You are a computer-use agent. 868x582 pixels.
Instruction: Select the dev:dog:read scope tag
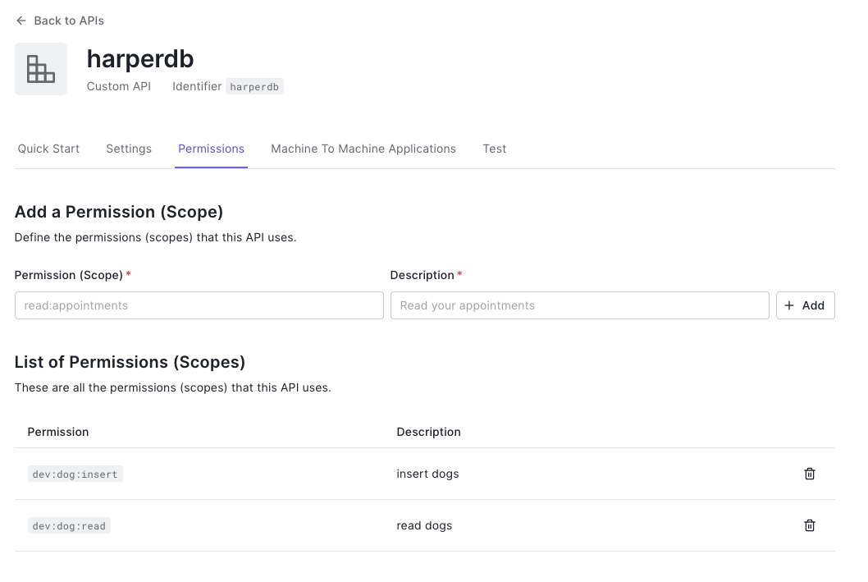tap(69, 525)
